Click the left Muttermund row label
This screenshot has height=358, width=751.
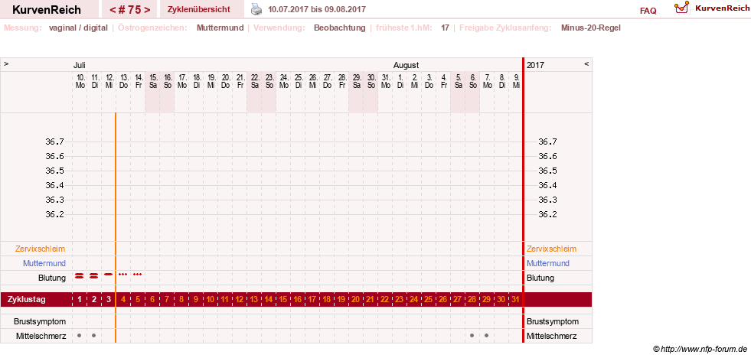point(44,263)
